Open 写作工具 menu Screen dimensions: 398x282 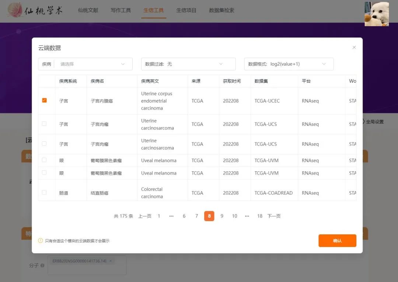pos(121,10)
